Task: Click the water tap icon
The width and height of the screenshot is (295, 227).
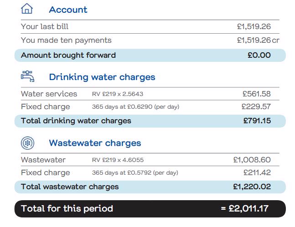Action: (27, 76)
